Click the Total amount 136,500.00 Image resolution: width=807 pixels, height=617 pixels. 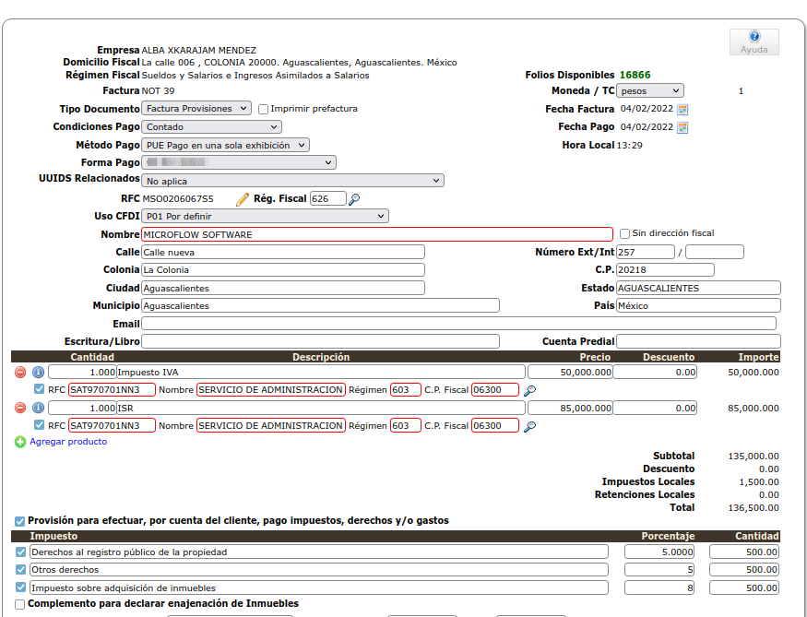click(754, 508)
